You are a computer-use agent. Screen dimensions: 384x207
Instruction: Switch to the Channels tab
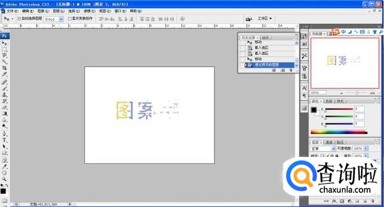click(329, 142)
